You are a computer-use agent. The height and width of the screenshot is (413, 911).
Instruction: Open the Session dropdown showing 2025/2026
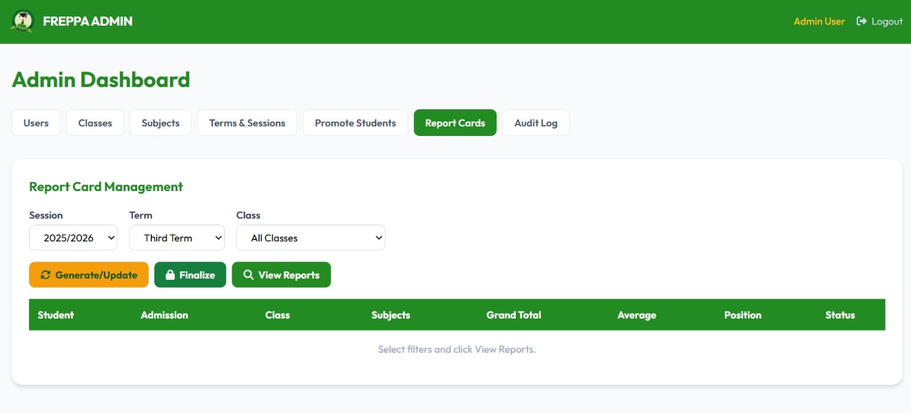(x=73, y=238)
